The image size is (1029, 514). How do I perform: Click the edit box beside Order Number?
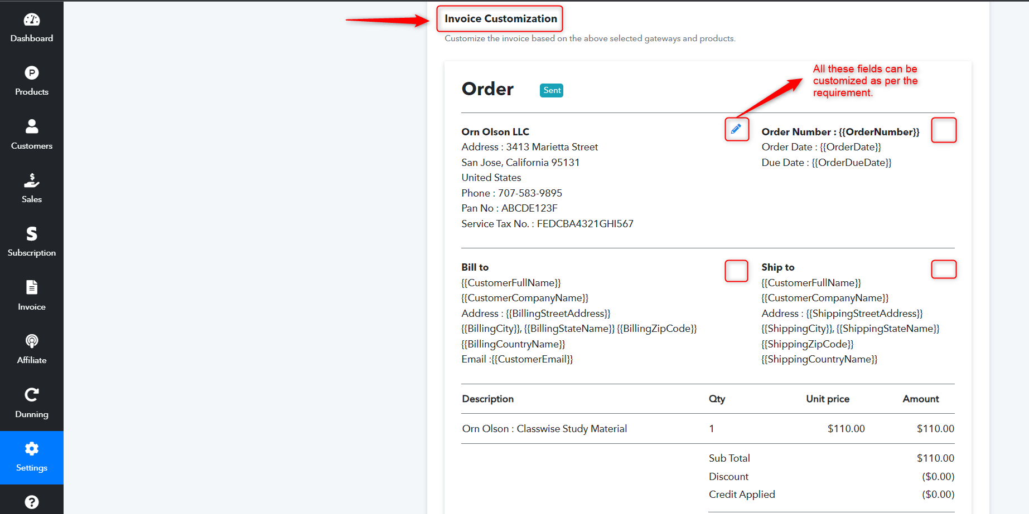944,130
